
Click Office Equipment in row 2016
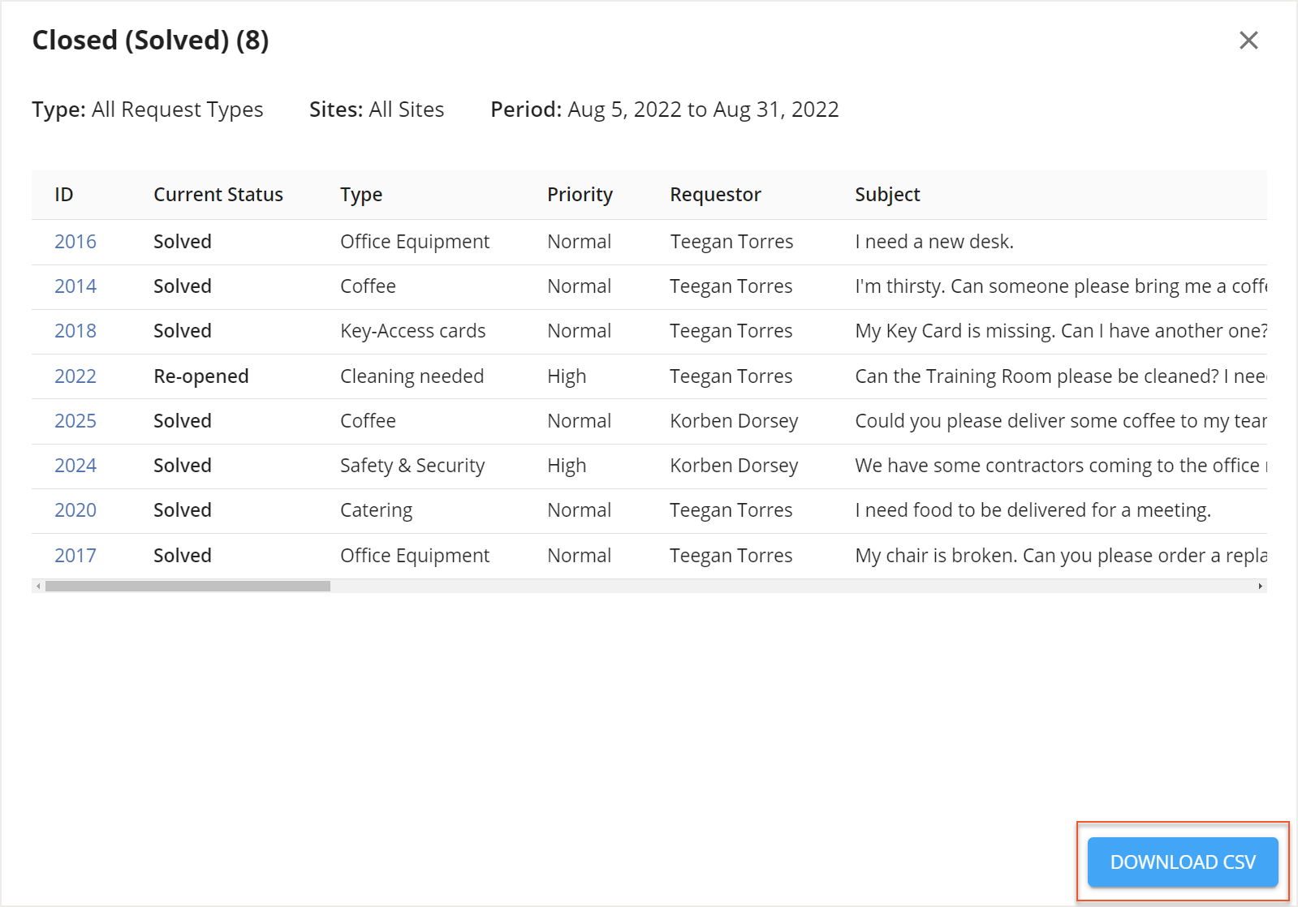click(x=415, y=242)
